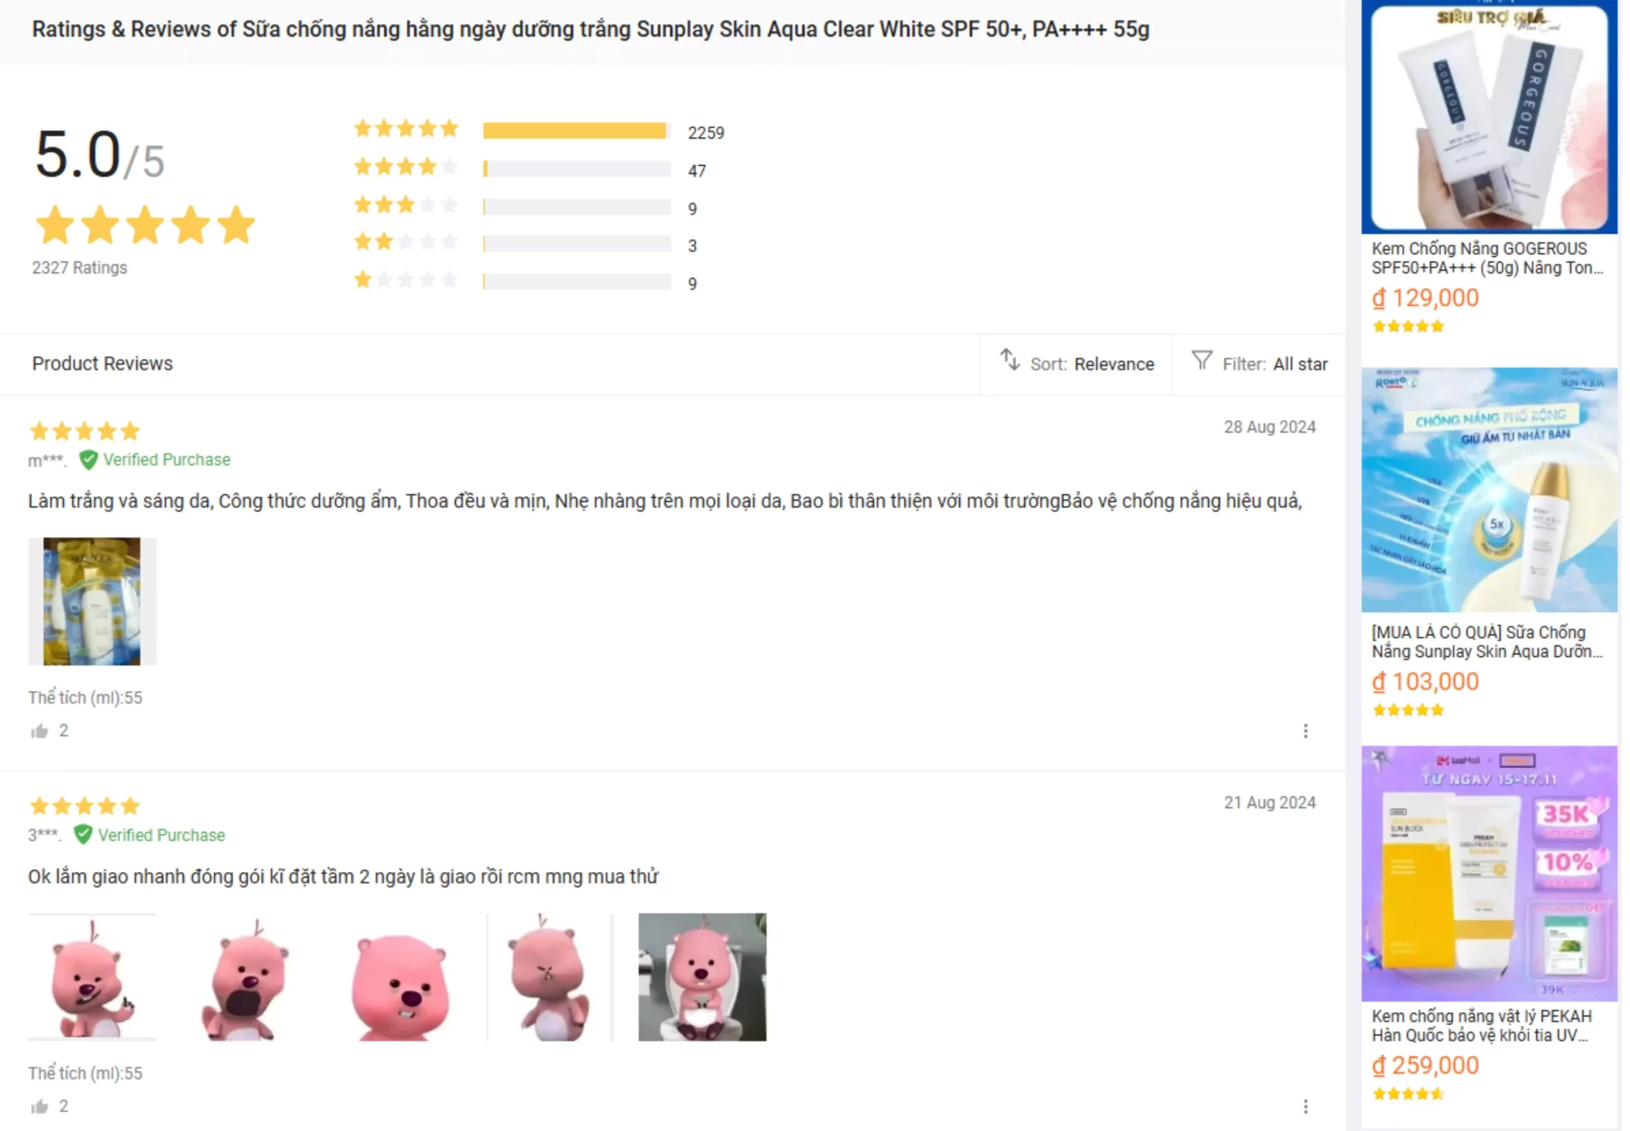1630x1131 pixels.
Task: Open sunscreen photo in first review
Action: [x=92, y=601]
